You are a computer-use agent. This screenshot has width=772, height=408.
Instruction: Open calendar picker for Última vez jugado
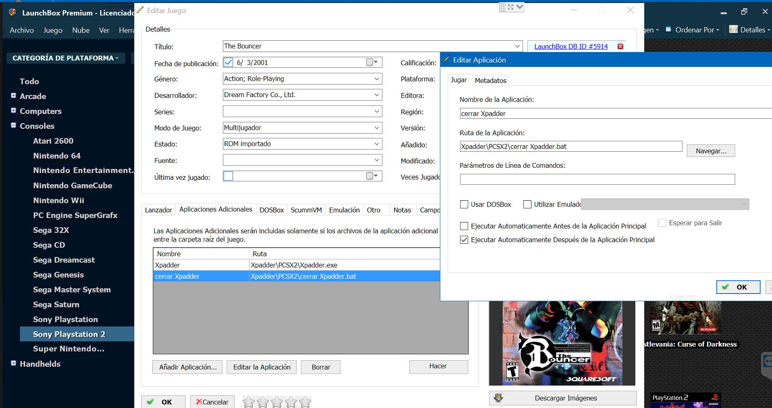point(373,176)
